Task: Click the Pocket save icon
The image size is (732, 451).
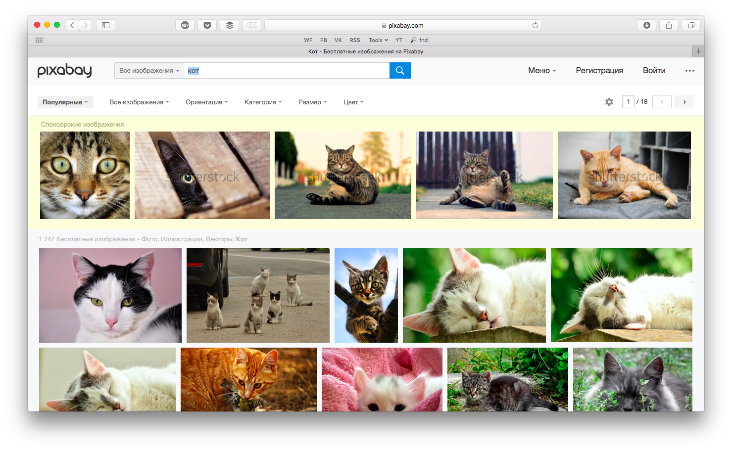Action: 207,25
